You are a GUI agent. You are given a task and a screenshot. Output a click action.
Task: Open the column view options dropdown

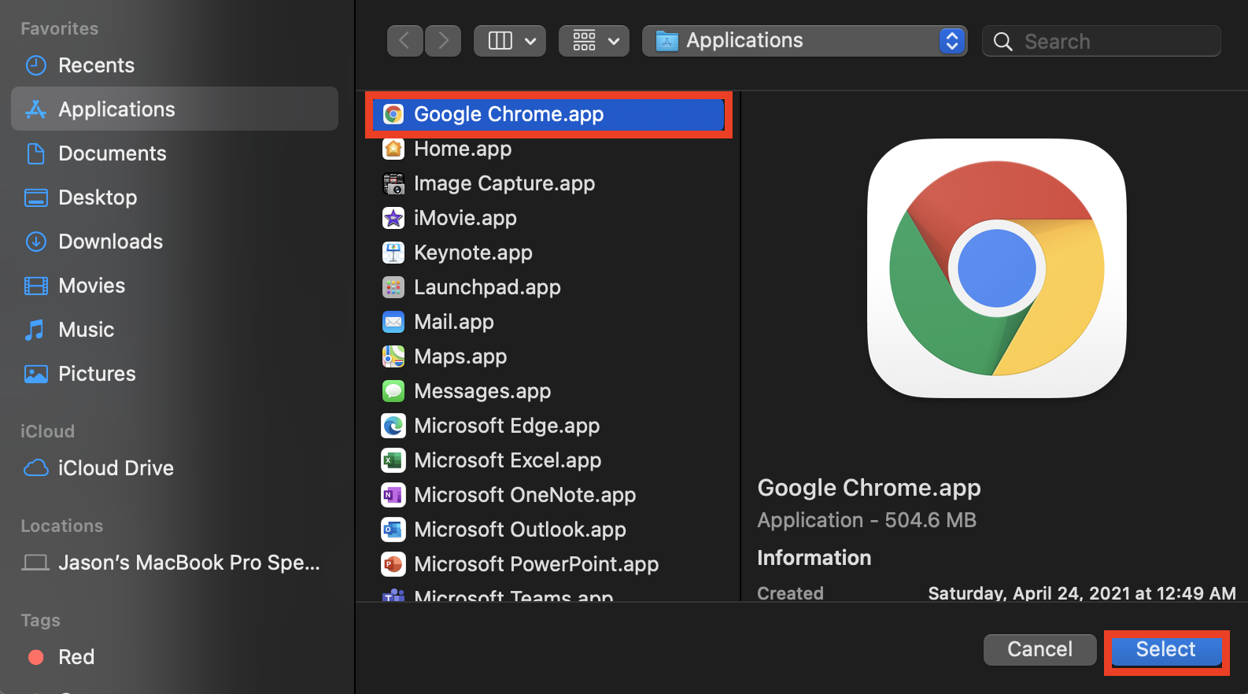click(x=510, y=41)
